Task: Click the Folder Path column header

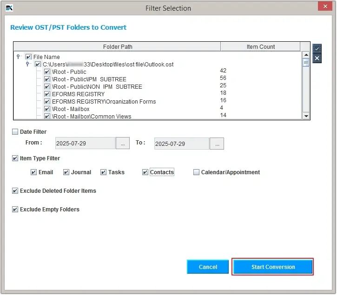Action: coord(117,47)
